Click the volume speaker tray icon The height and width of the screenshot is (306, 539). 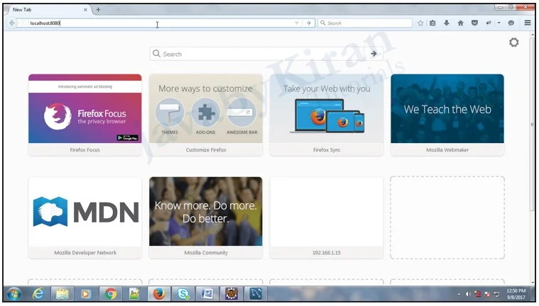468,294
